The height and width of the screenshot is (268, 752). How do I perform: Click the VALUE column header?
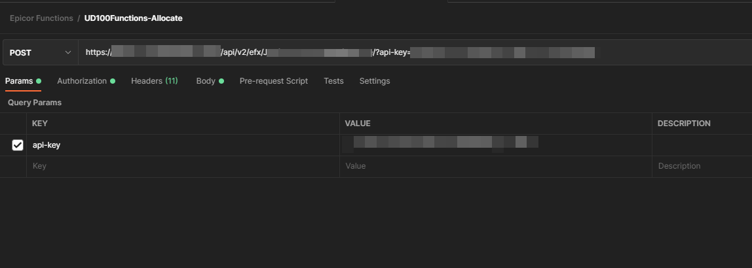coord(358,124)
